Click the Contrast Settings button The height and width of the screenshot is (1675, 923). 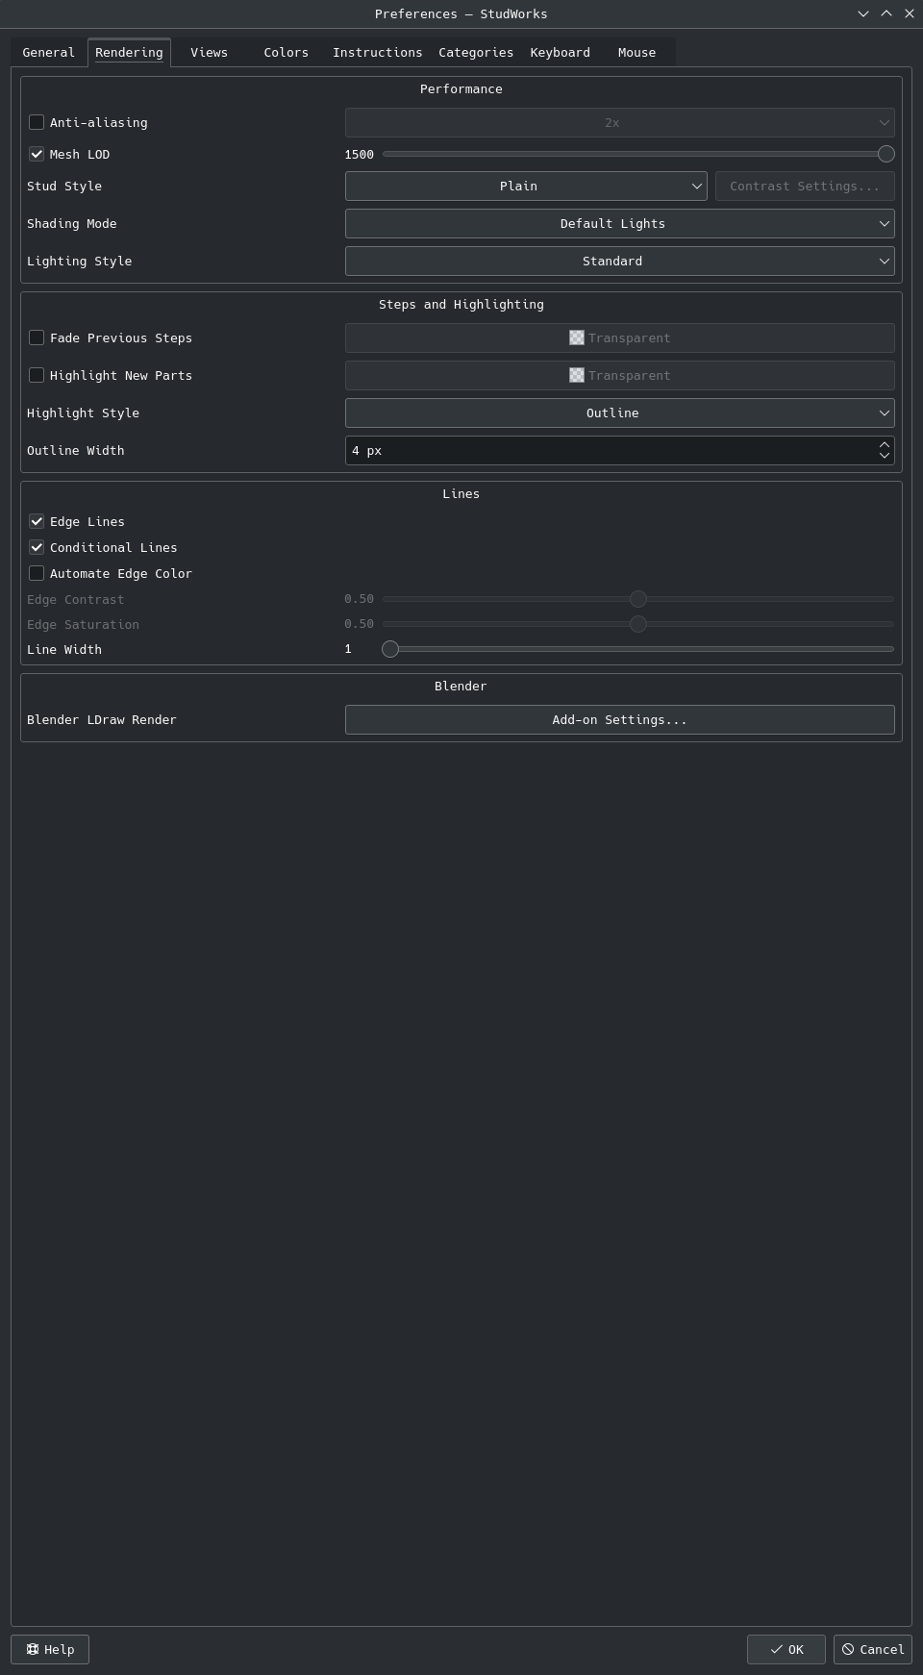pos(805,186)
